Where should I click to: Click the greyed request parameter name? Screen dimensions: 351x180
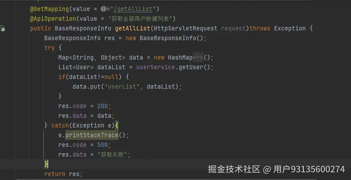click(x=233, y=28)
